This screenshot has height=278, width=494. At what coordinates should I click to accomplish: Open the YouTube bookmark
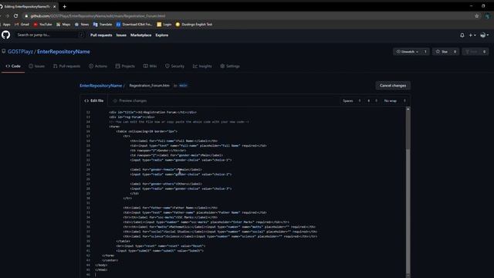[x=43, y=24]
